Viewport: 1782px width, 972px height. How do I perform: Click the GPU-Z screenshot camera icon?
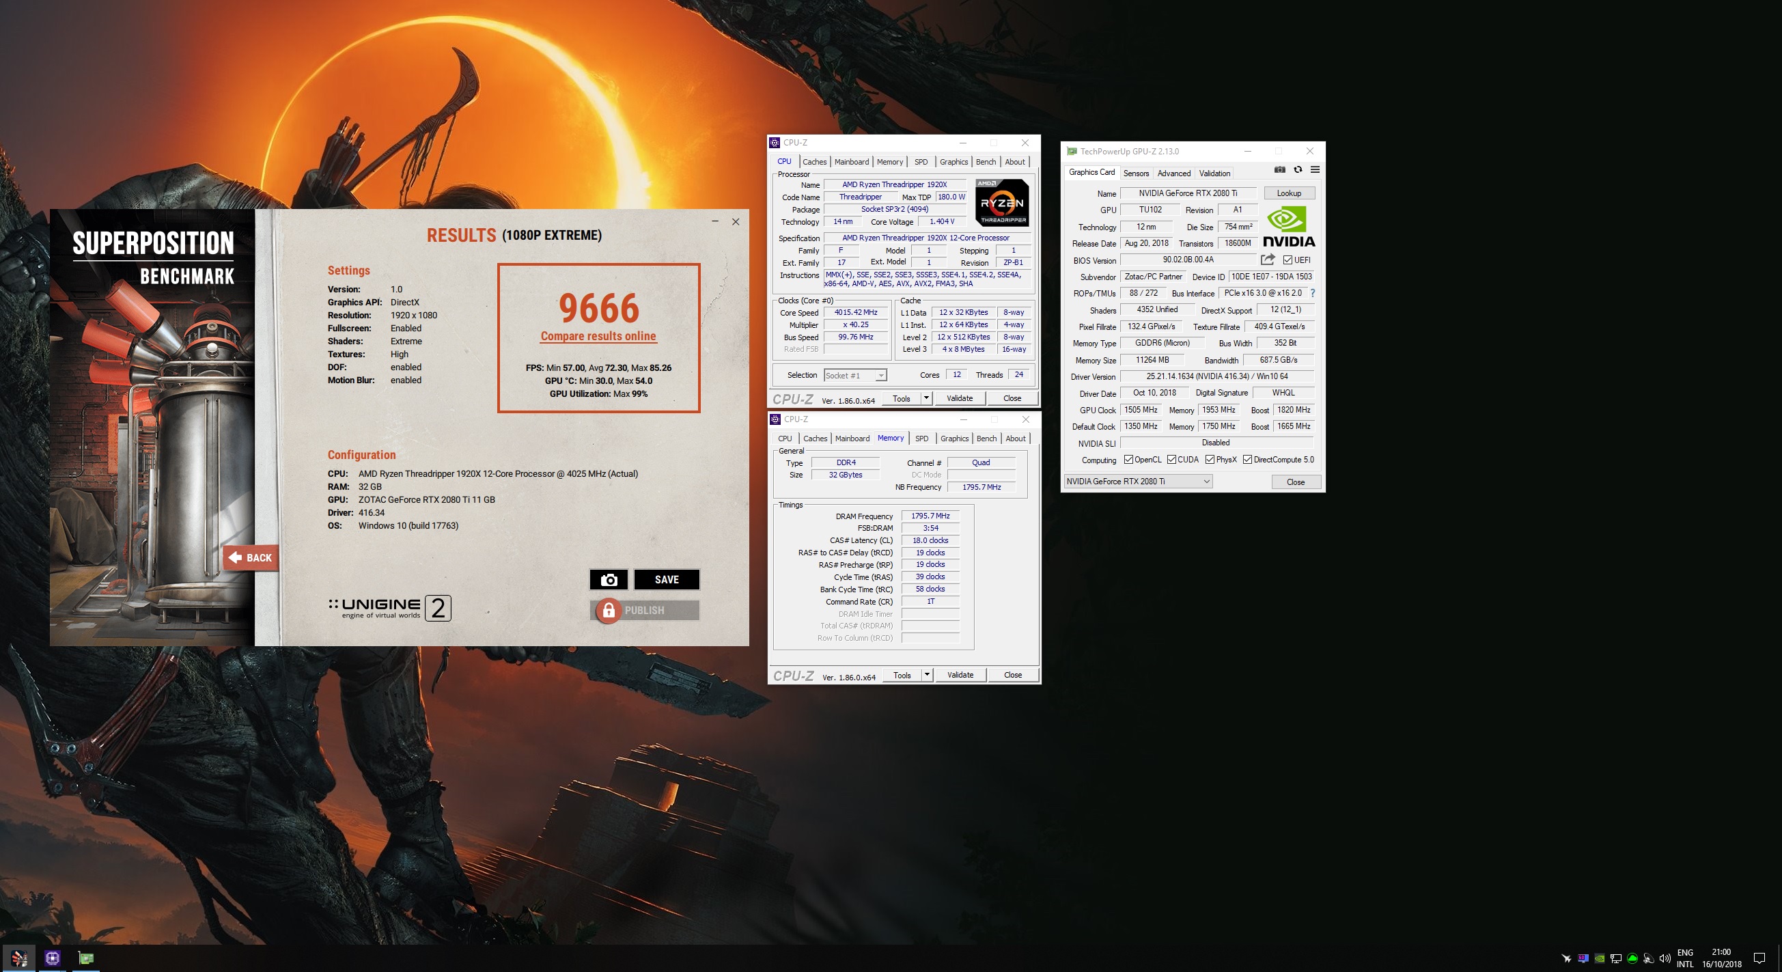pos(1280,169)
